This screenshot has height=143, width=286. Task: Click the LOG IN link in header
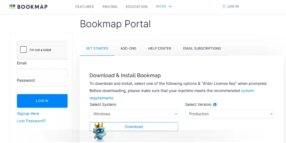pos(233,7)
